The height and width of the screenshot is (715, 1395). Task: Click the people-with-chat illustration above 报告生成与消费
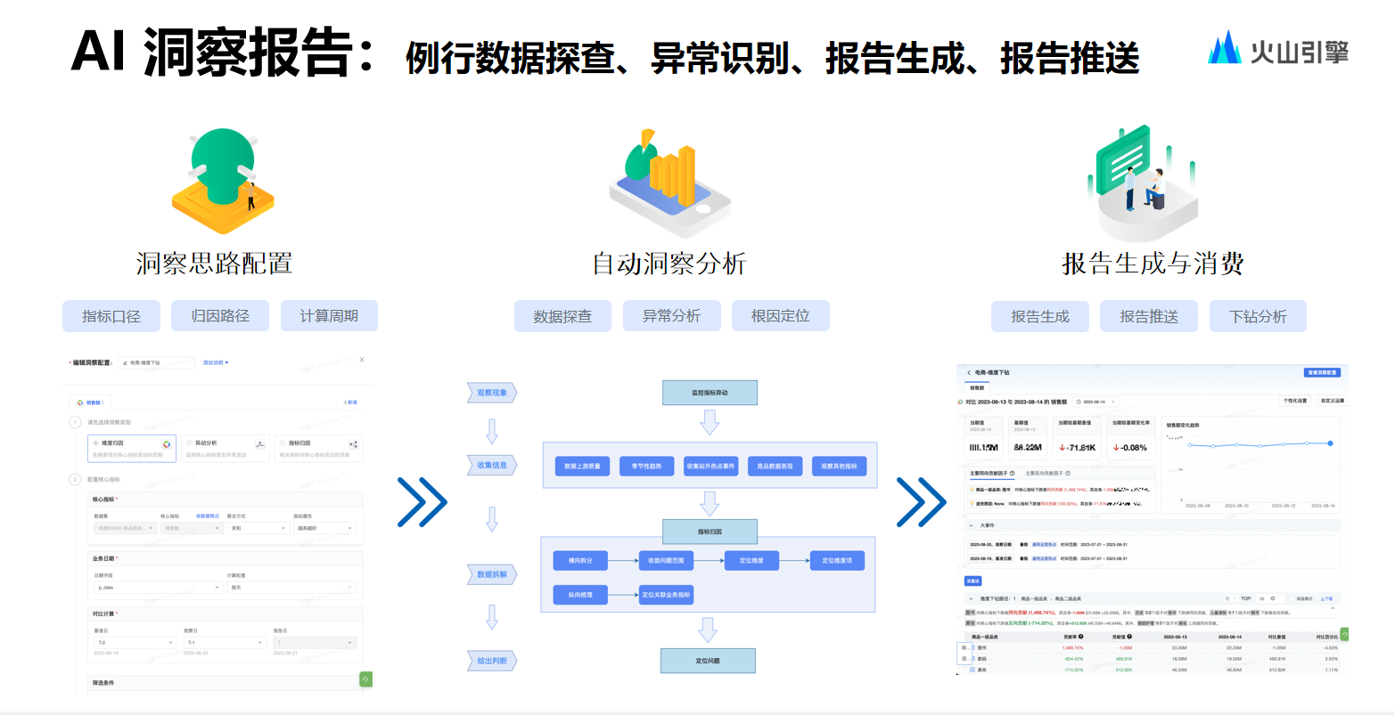click(x=1143, y=184)
